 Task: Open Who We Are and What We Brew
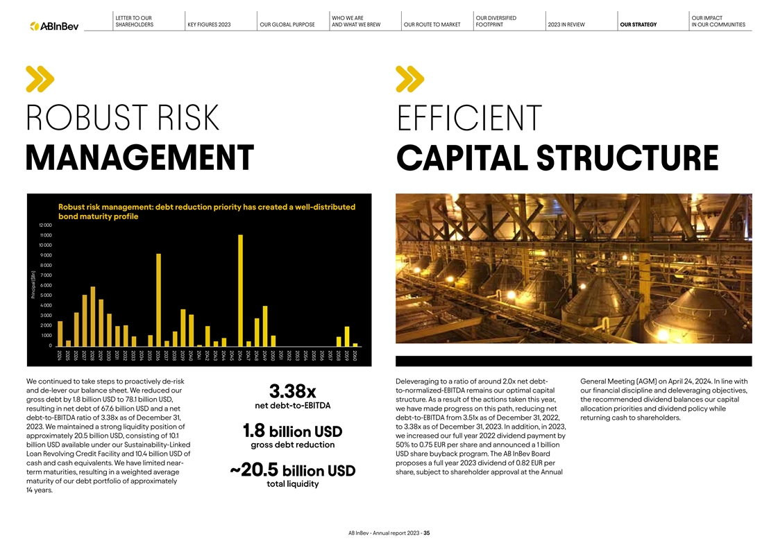pos(354,21)
